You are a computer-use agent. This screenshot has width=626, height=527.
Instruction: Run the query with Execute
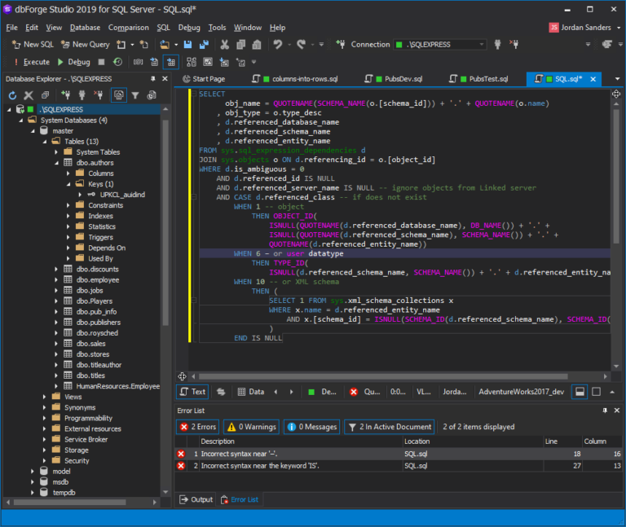[x=31, y=62]
